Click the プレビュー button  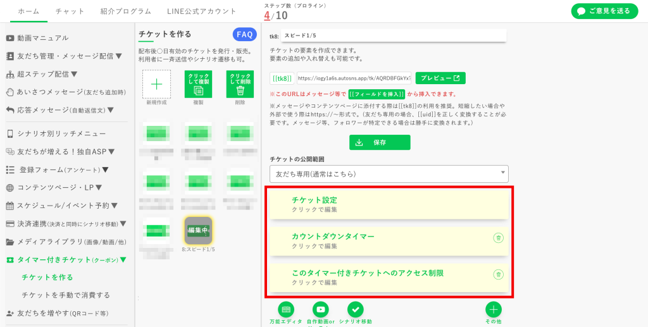click(440, 78)
